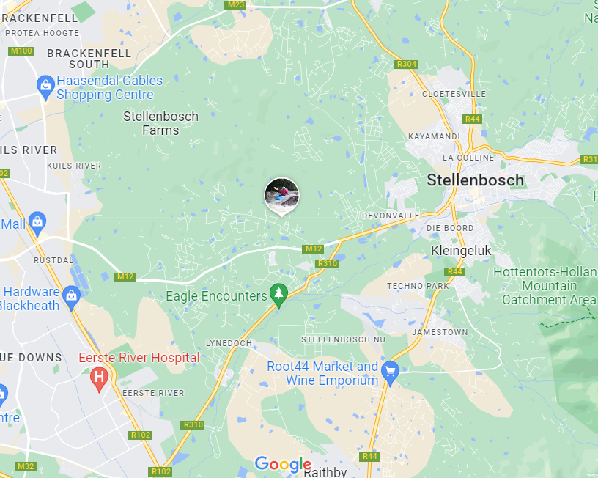Open Root44 Market and Wine Emporium label

click(322, 373)
